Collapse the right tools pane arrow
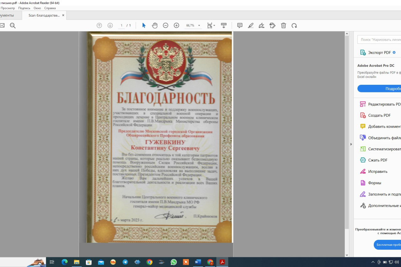This screenshot has width=401, height=267. click(x=351, y=144)
